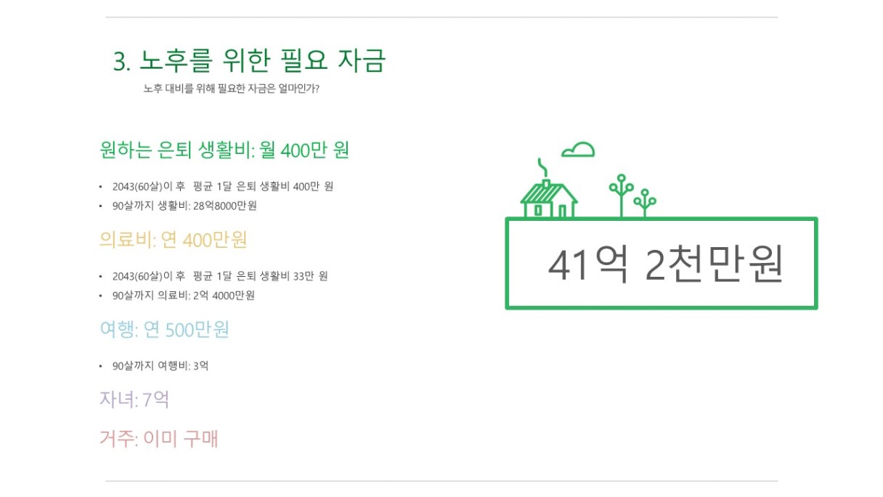
Task: Select the title '3. 노후를 위한 필요 자금'
Action: coord(249,61)
